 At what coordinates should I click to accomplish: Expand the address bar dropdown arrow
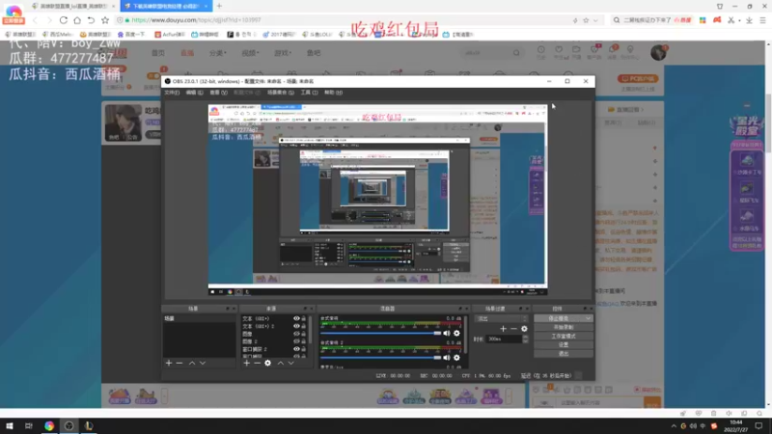(x=595, y=20)
